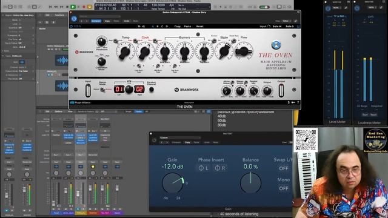Click the Plugin Alliance logo
Screen dimensions: 388x218
tap(80, 102)
